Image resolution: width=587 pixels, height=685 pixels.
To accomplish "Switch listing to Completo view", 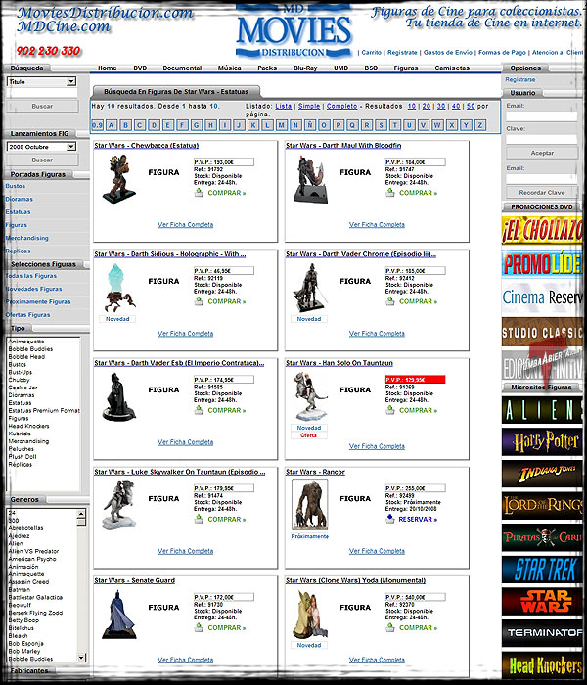I will click(x=342, y=106).
